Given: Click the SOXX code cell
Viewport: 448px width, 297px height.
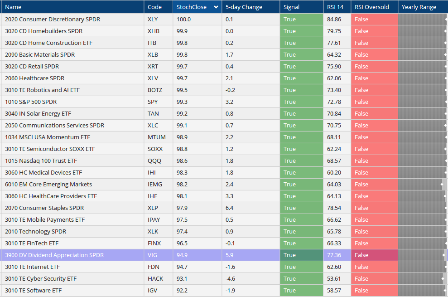Looking at the screenshot, I should pos(159,149).
